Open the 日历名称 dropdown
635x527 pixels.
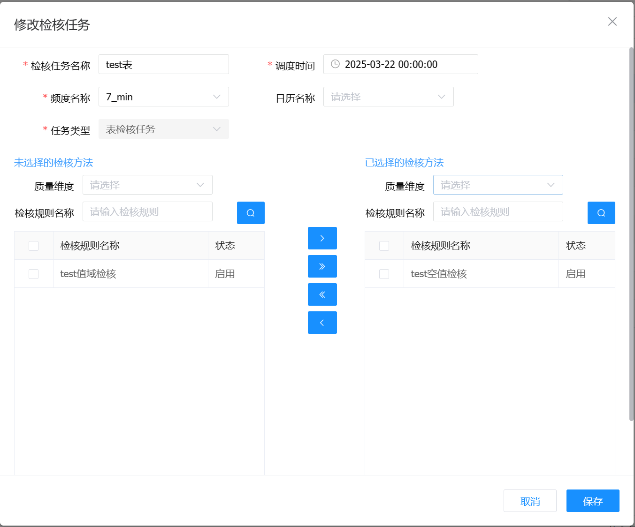click(388, 97)
